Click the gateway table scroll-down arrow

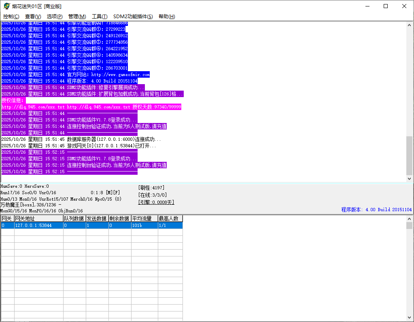pyautogui.click(x=410, y=318)
